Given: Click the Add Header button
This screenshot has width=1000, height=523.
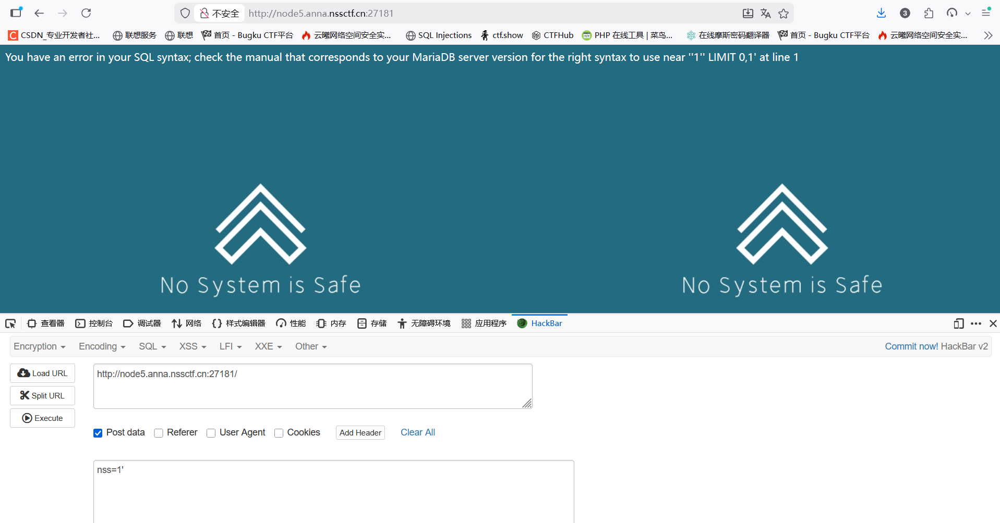Looking at the screenshot, I should [360, 433].
